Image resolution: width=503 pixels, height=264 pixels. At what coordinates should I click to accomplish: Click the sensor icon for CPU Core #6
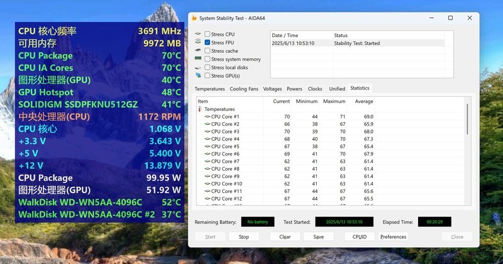coord(207,154)
